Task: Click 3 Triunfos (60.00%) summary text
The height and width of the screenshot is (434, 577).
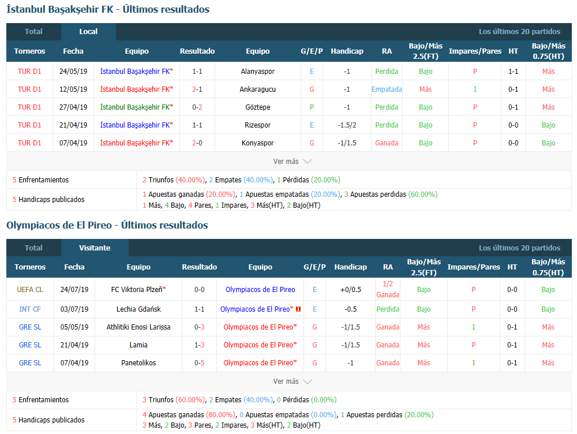Action: [174, 400]
